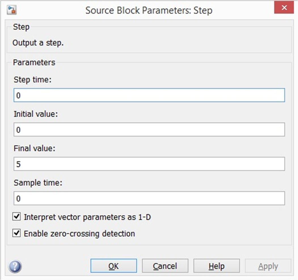Click the 'Output a step.' description text

pyautogui.click(x=38, y=43)
